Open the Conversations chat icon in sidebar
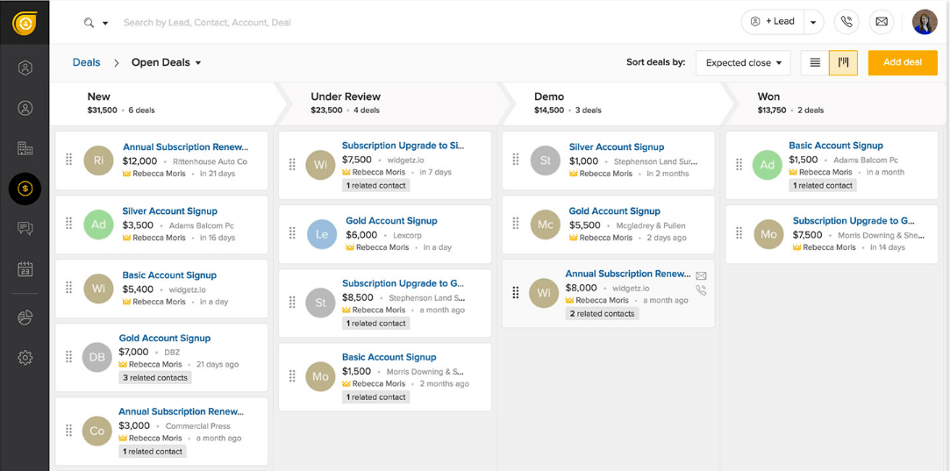The height and width of the screenshot is (471, 950). point(25,229)
